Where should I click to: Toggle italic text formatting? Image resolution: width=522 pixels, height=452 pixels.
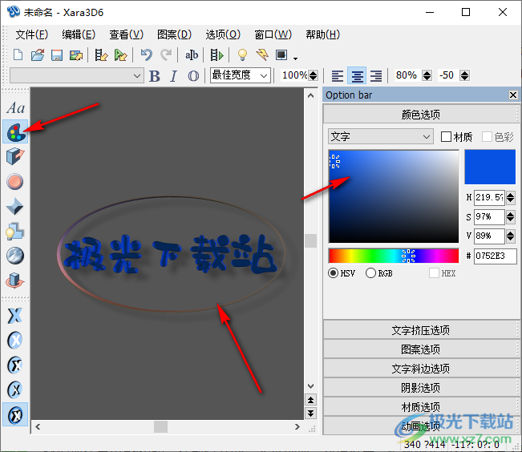pos(173,76)
